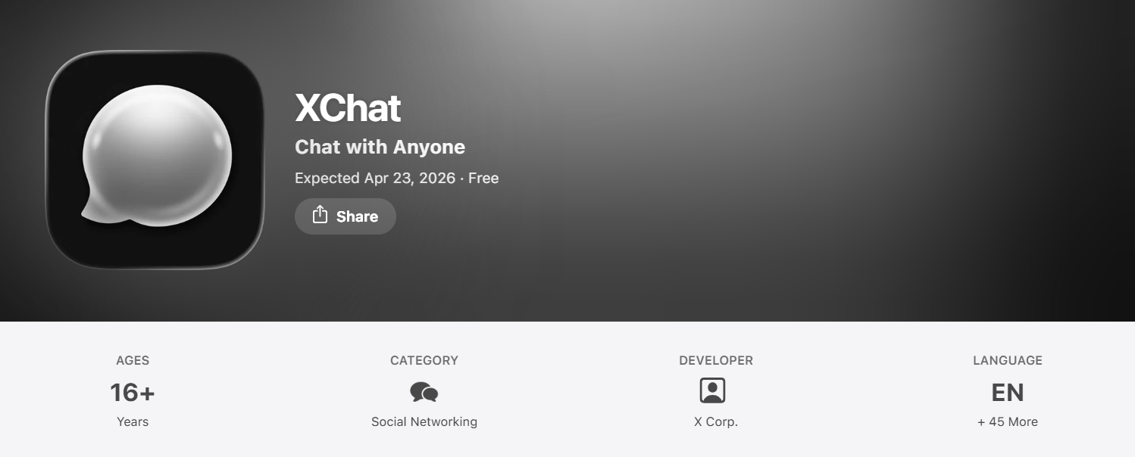Click the XChat title text

point(348,108)
